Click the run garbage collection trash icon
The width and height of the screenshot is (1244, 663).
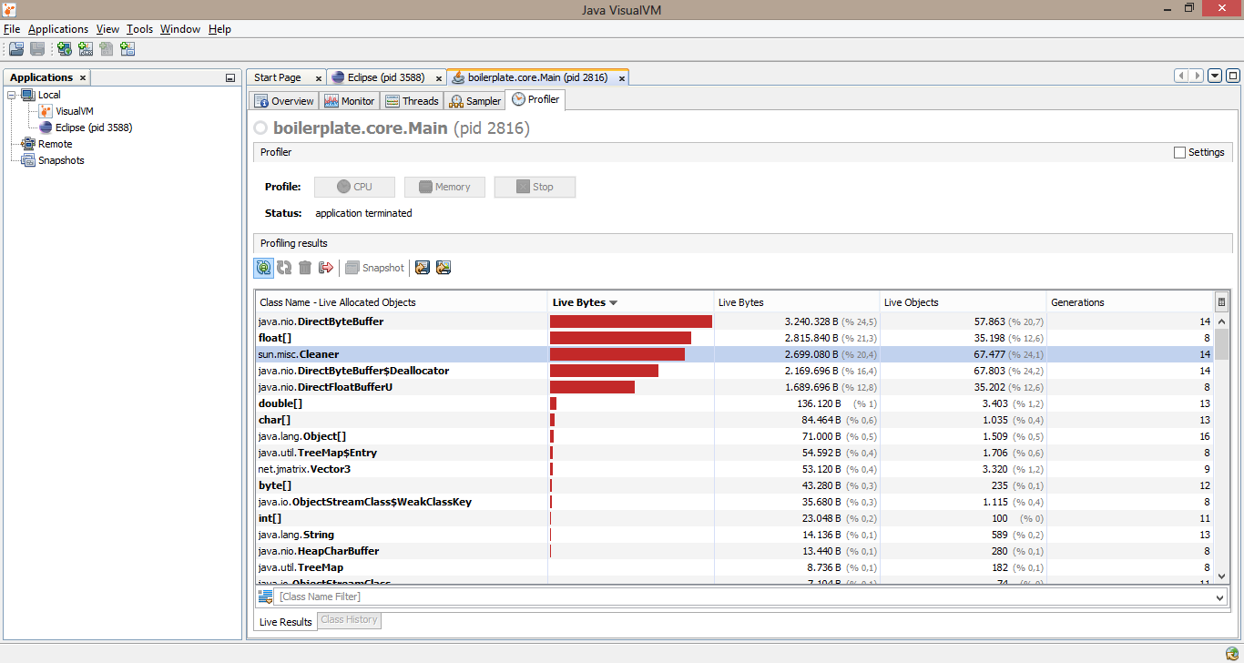click(x=305, y=268)
